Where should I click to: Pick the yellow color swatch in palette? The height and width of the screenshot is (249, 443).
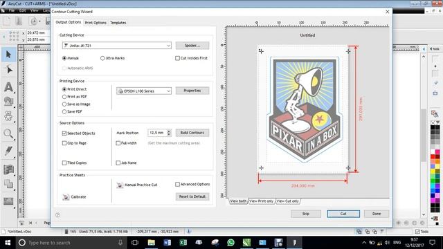[433, 171]
